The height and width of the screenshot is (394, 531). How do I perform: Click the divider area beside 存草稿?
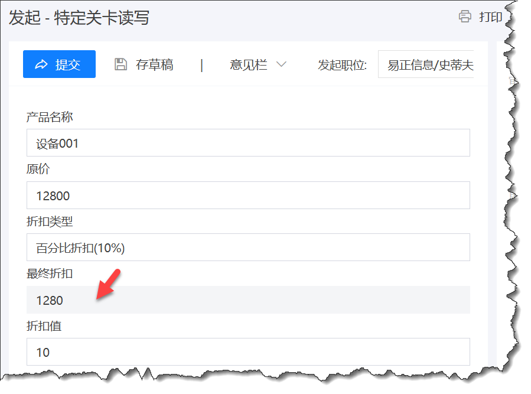[201, 65]
